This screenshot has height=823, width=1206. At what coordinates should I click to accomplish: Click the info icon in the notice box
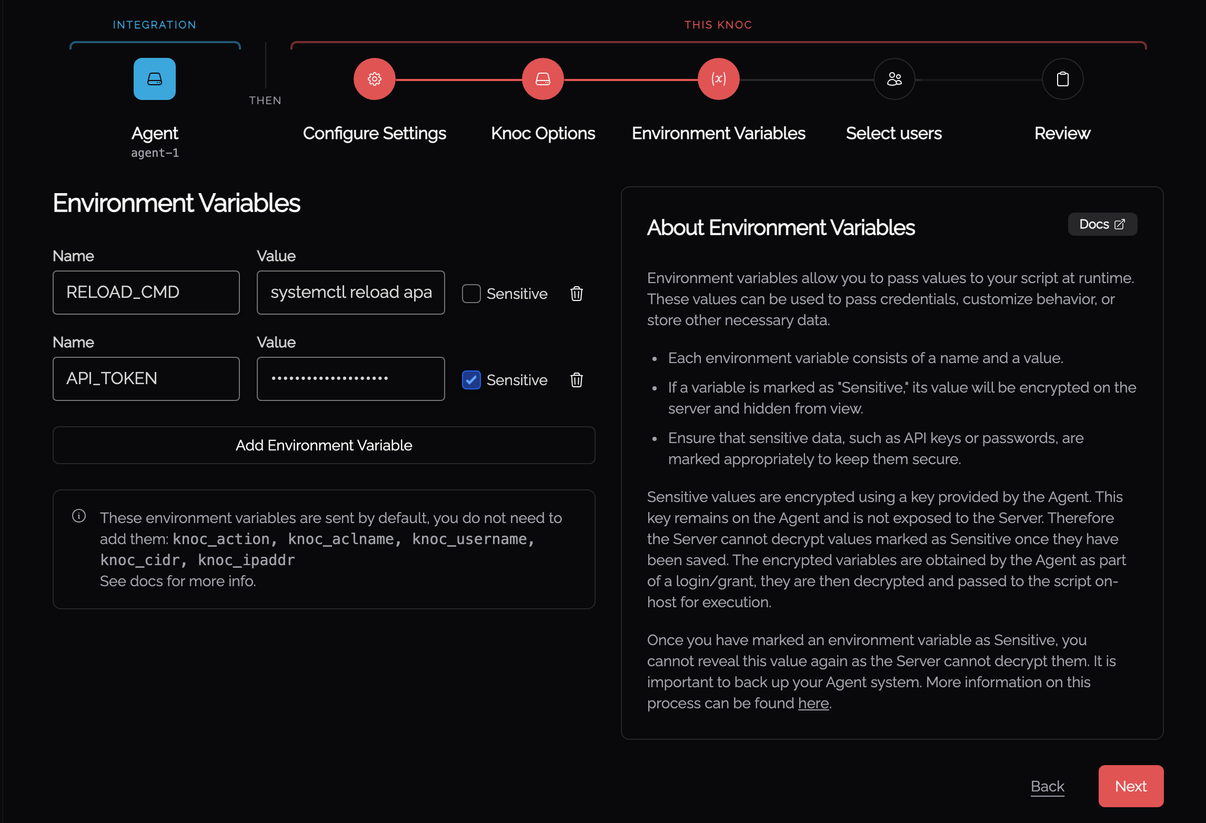pos(79,516)
